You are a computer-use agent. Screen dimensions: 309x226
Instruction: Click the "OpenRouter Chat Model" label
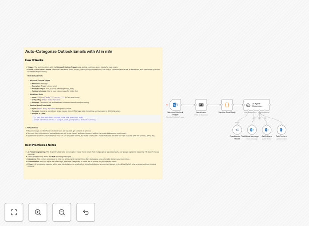[237, 137]
